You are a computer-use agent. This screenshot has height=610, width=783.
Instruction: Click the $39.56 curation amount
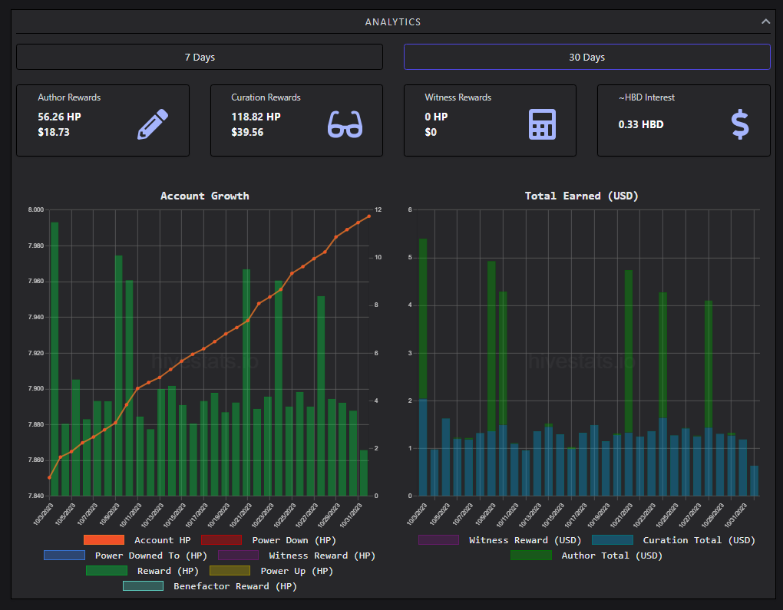pyautogui.click(x=247, y=132)
